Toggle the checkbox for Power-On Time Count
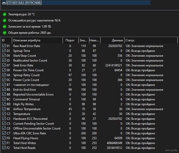This screenshot has height=153, width=179. 4,70
